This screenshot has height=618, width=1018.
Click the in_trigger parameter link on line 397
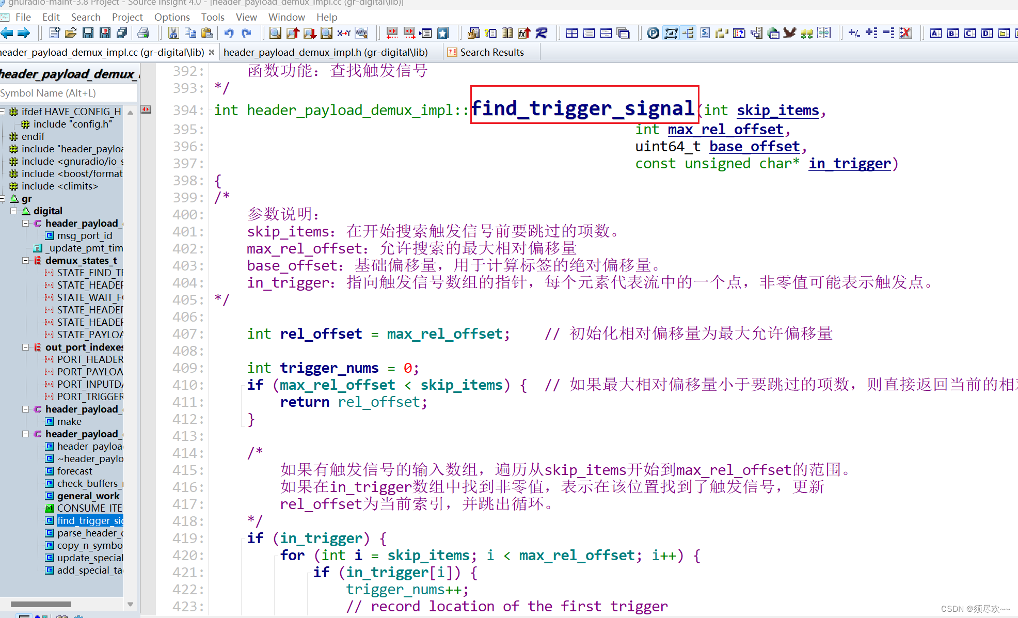850,163
